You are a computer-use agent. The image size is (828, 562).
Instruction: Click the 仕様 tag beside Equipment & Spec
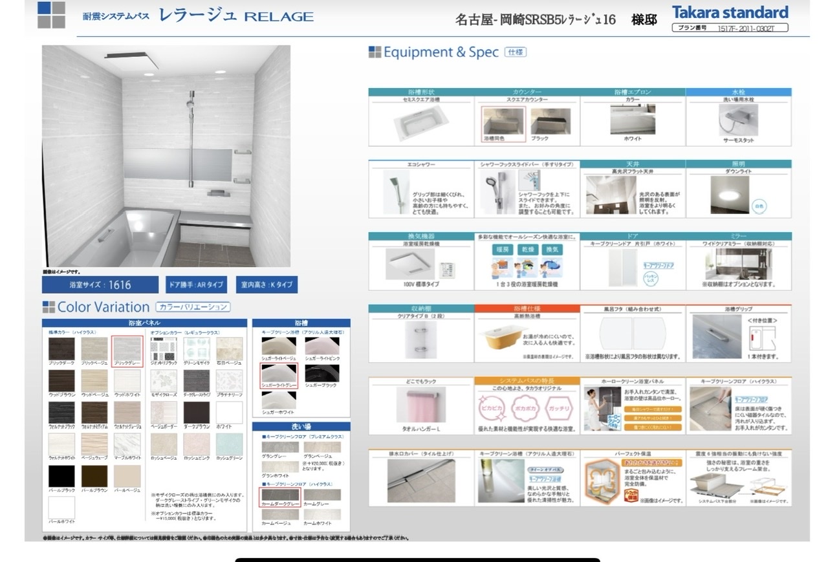515,52
